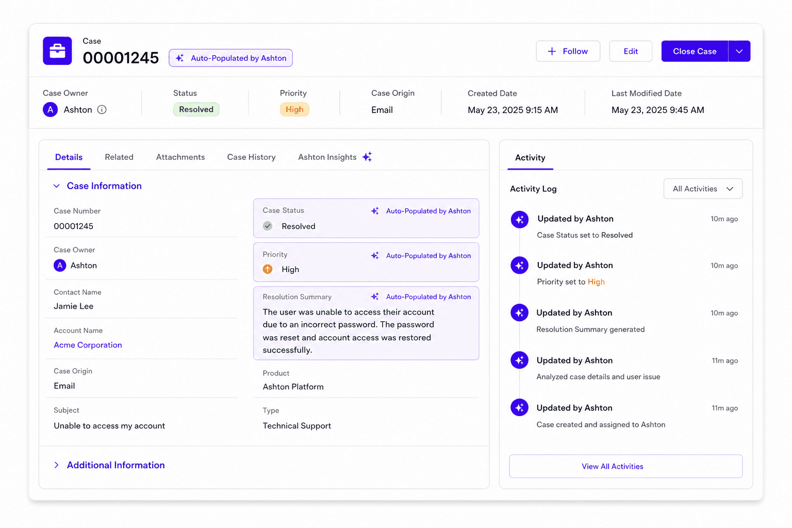Click orange High text in activity log

tap(596, 282)
